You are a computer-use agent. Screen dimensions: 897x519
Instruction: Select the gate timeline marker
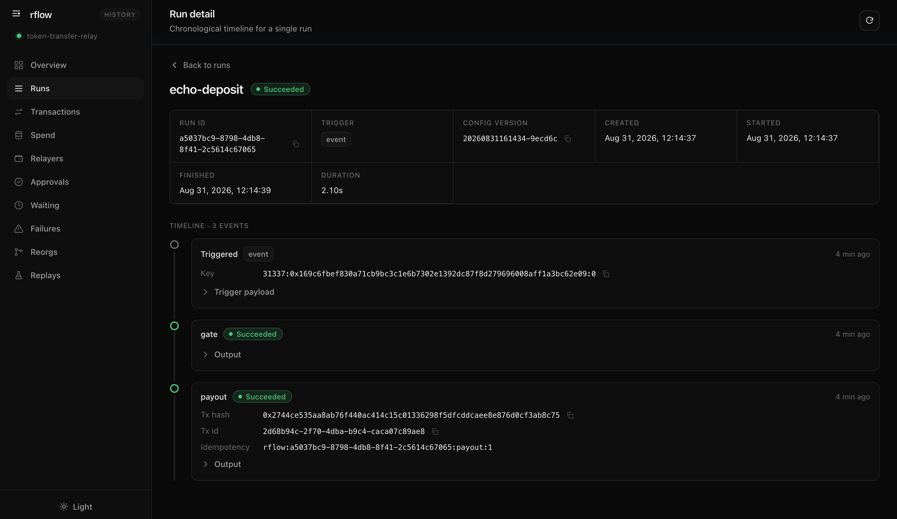174,326
